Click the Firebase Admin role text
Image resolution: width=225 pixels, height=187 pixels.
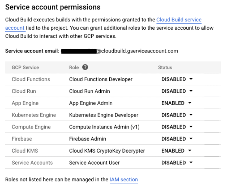point(88,139)
